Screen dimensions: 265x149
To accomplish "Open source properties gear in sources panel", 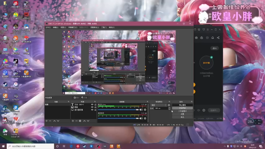I will coord(80,121).
